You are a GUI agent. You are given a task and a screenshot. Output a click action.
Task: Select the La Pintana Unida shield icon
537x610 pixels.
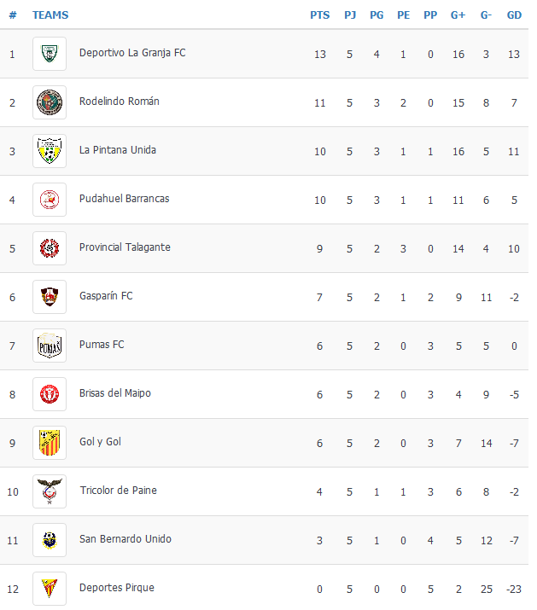click(50, 151)
